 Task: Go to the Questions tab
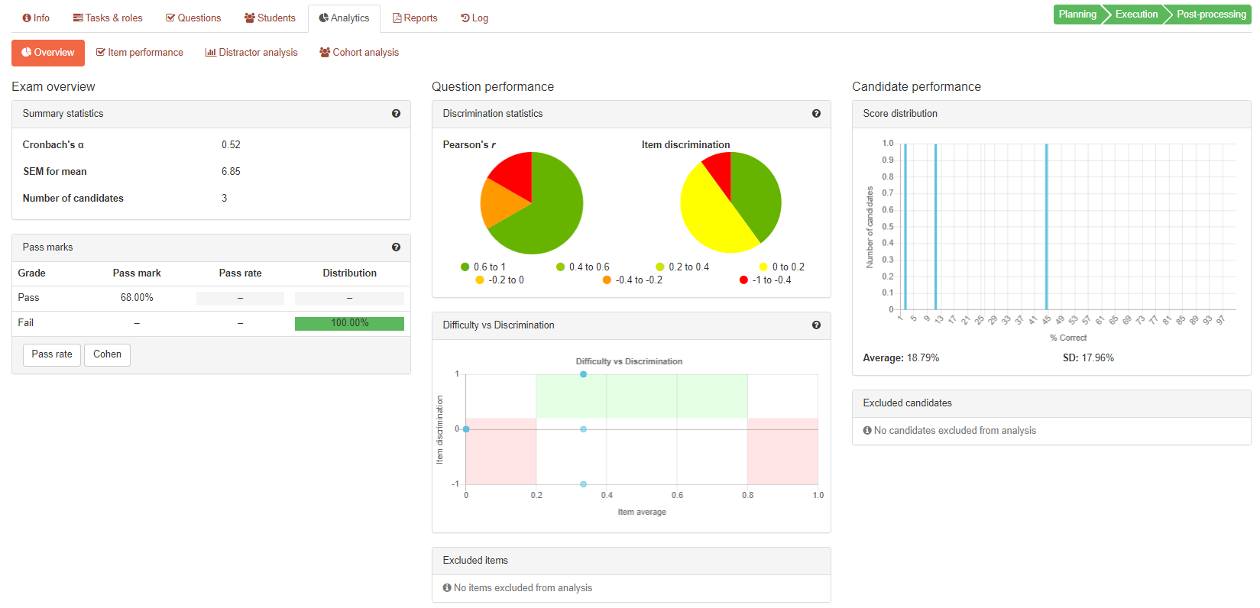[193, 18]
